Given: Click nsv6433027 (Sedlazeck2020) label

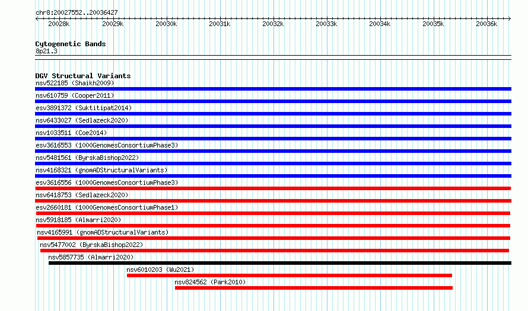Looking at the screenshot, I should [x=82, y=120].
